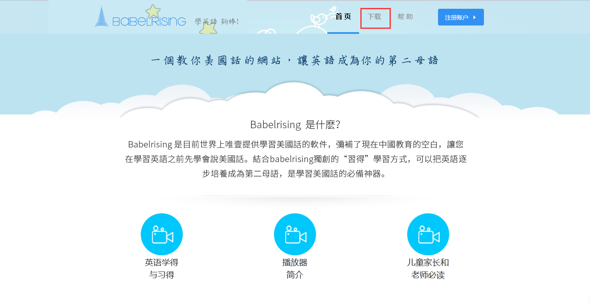Click the yellow star above the logo

153,11
